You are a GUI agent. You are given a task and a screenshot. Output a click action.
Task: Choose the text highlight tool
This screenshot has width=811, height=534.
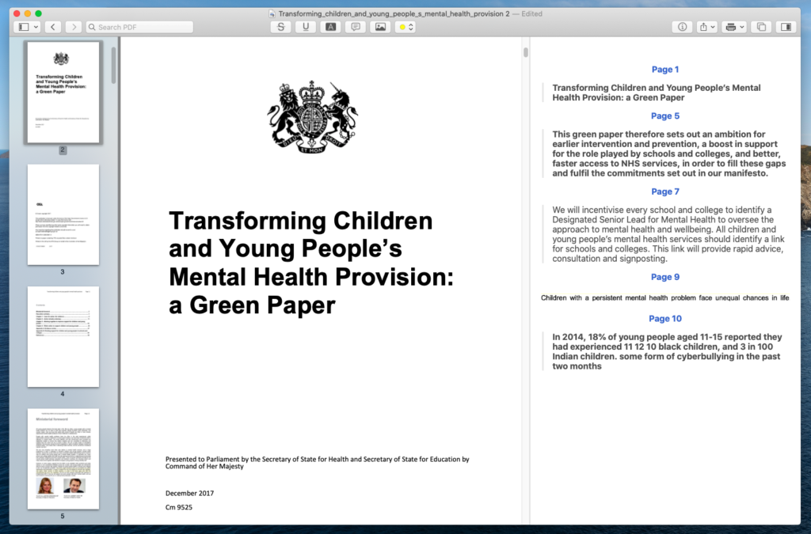pyautogui.click(x=330, y=26)
